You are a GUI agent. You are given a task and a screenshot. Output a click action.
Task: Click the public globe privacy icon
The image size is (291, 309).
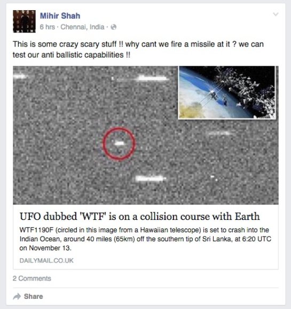click(x=114, y=27)
